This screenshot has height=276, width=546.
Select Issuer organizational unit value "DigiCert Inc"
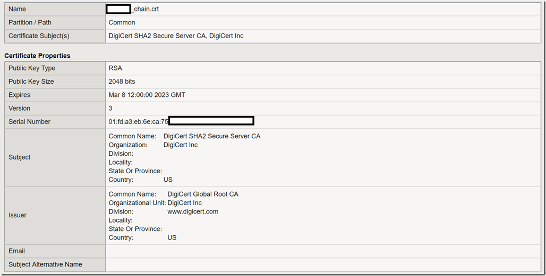pyautogui.click(x=184, y=203)
